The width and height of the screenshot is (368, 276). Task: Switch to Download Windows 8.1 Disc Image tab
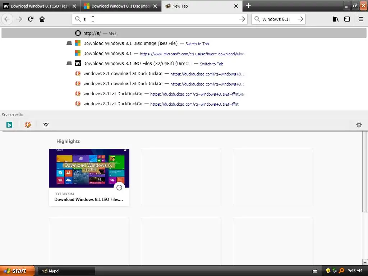[121, 6]
